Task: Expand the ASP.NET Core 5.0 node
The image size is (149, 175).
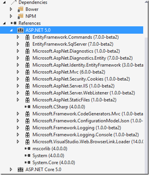Action: pyautogui.click(x=11, y=170)
